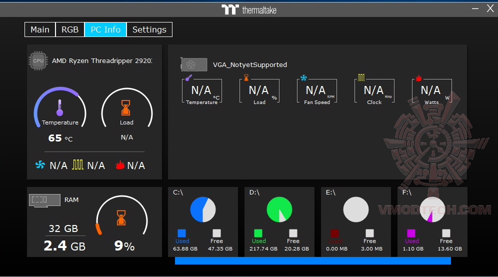This screenshot has width=498, height=277.
Task: Click the blue progress bar below drives
Action: [x=313, y=261]
